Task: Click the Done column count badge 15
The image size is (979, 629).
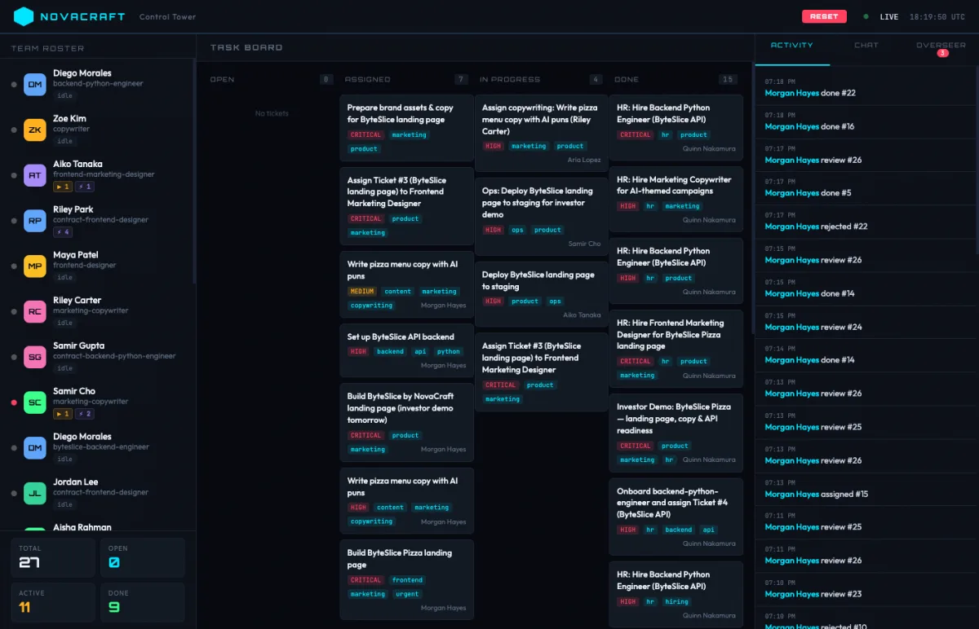Action: (x=729, y=79)
